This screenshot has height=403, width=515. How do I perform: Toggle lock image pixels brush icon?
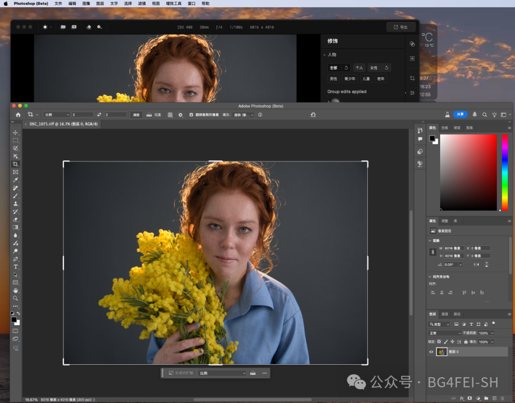coord(446,342)
